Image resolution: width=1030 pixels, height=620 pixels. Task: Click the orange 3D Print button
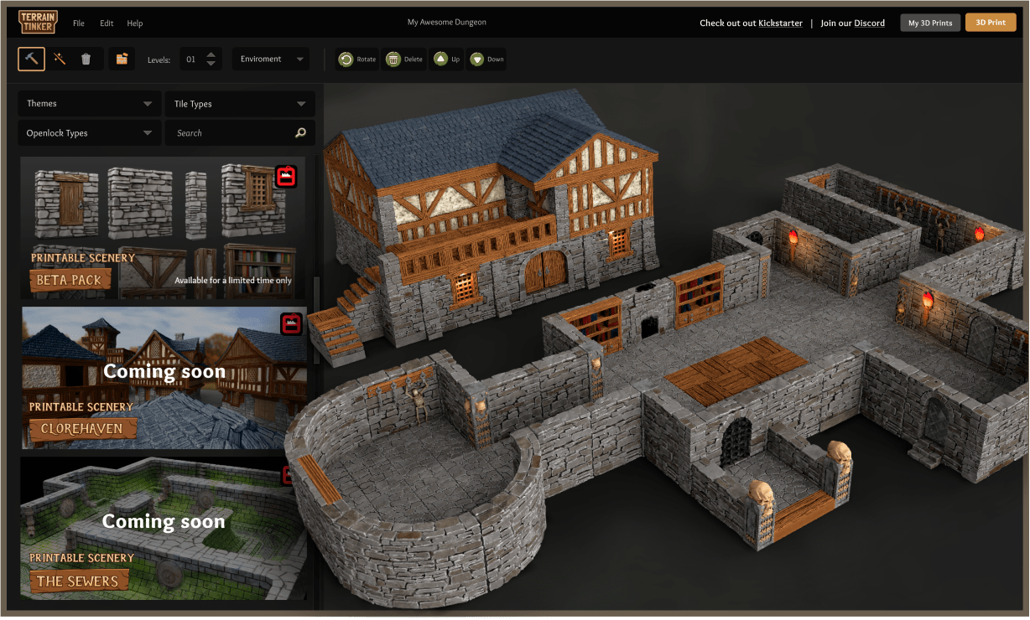click(990, 23)
